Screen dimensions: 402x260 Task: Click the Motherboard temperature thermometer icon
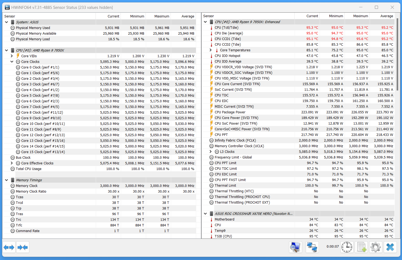click(x=211, y=219)
